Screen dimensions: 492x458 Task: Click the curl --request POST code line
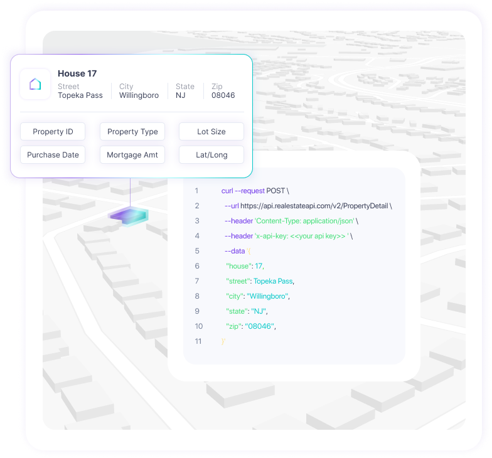point(255,191)
